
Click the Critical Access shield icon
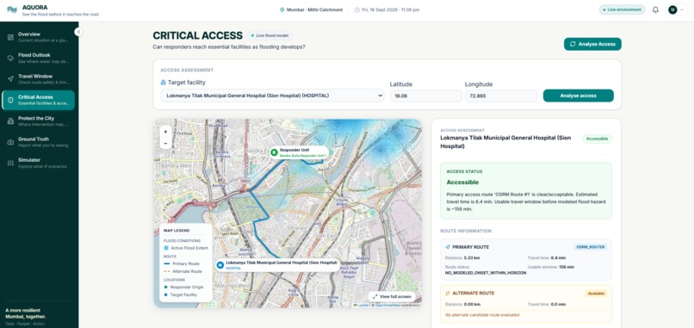click(10, 100)
